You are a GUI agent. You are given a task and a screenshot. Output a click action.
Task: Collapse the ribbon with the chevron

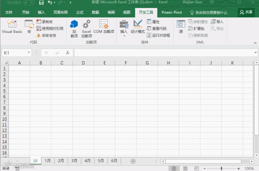pyautogui.click(x=255, y=43)
